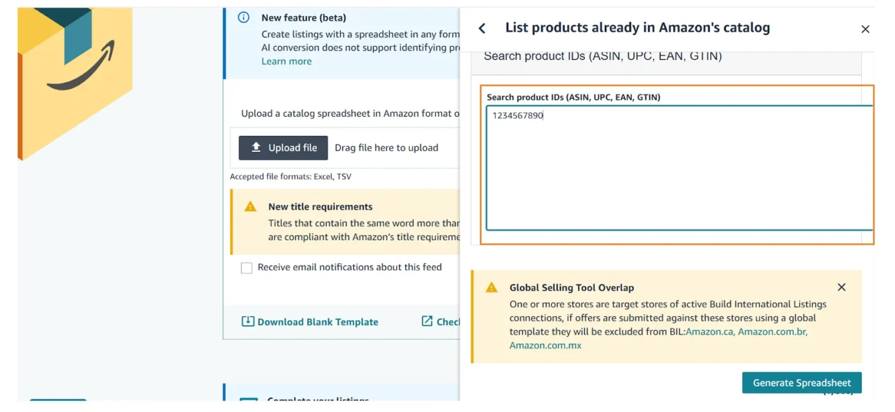Open the Learn more link
895x412 pixels.
[286, 61]
